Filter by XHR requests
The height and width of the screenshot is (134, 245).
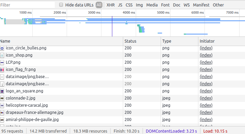111,5
